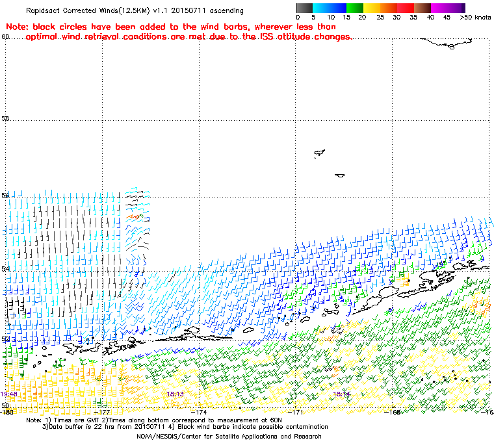The height and width of the screenshot is (447, 494).
Task: Click the purple '18:14' time label
Action: coord(342,394)
